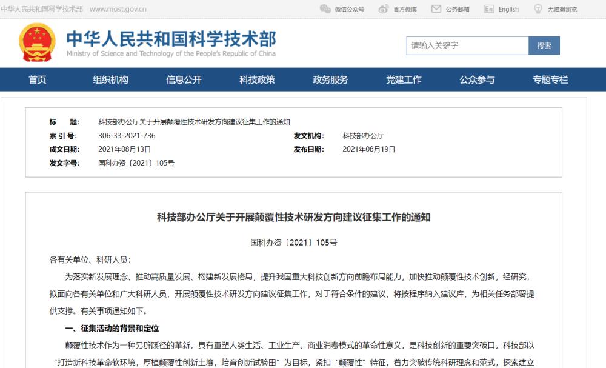The width and height of the screenshot is (606, 368).
Task: Click inside the 请输入关键字 search field
Action: tap(467, 45)
